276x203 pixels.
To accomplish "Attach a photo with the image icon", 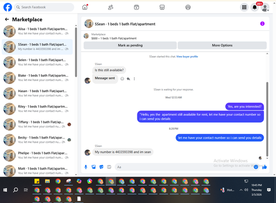I will tap(93, 167).
